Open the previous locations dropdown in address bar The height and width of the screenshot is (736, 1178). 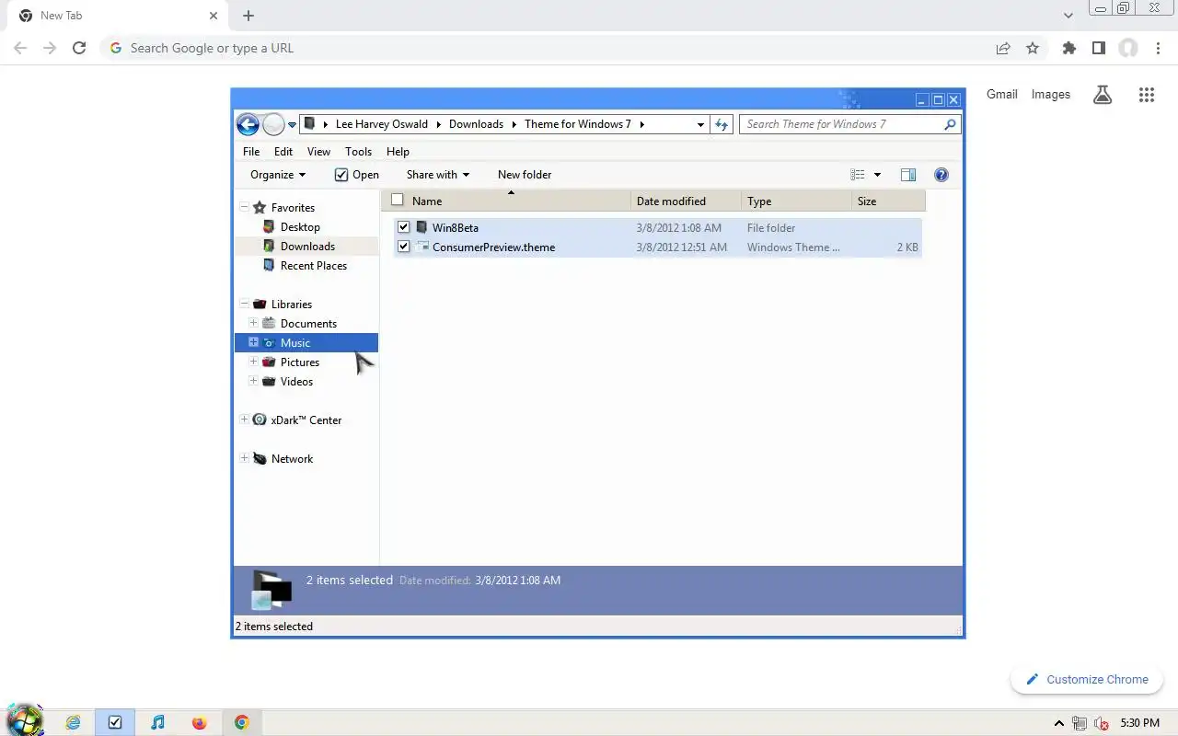tap(700, 124)
